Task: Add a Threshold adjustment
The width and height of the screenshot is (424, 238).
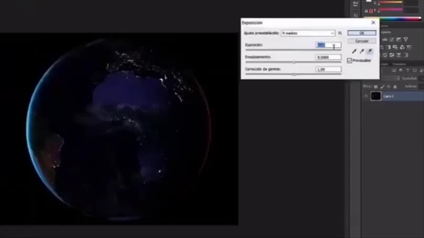Action: [x=392, y=55]
